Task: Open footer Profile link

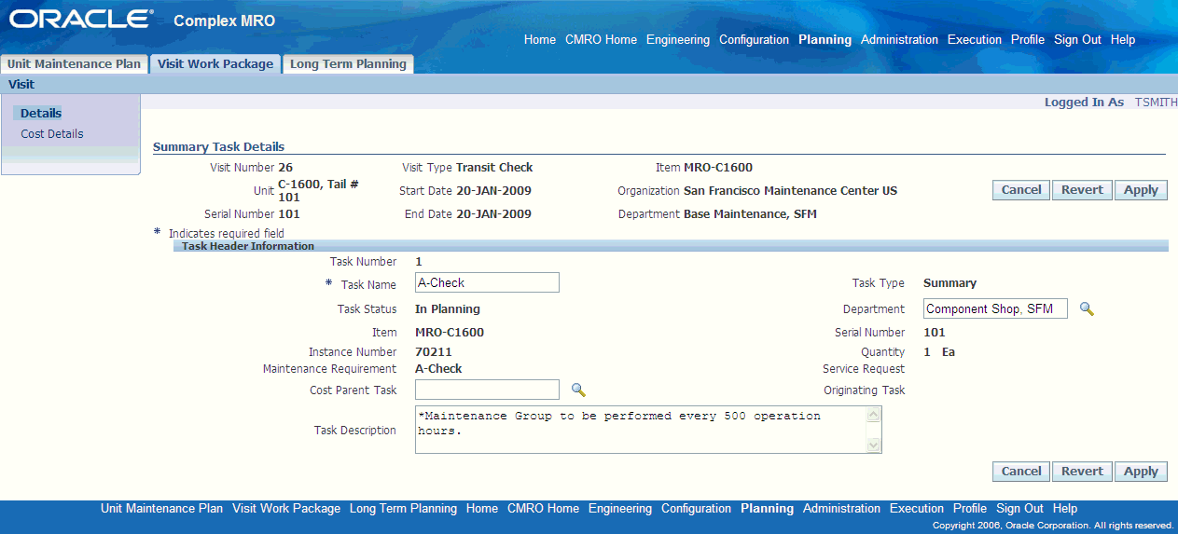Action: click(970, 509)
